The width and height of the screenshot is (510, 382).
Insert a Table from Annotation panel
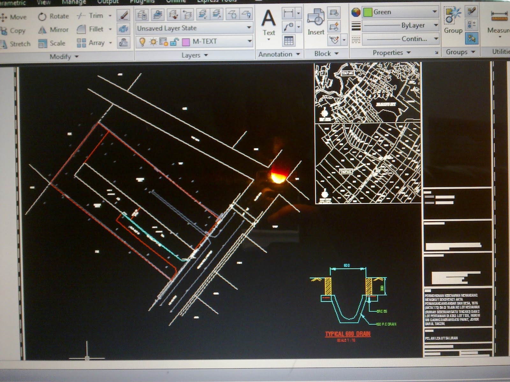pyautogui.click(x=289, y=40)
